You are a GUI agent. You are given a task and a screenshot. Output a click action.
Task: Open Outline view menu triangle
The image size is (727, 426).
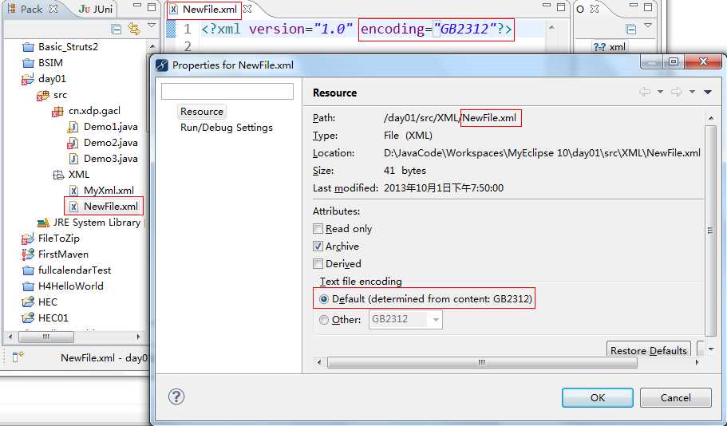648,26
